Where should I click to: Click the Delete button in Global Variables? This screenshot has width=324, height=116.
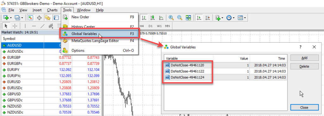click(304, 66)
